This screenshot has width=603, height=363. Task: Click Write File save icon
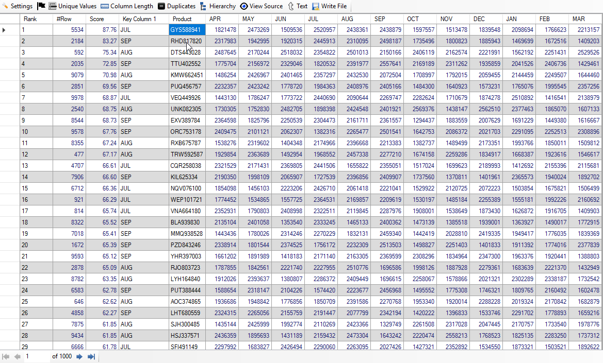[316, 6]
